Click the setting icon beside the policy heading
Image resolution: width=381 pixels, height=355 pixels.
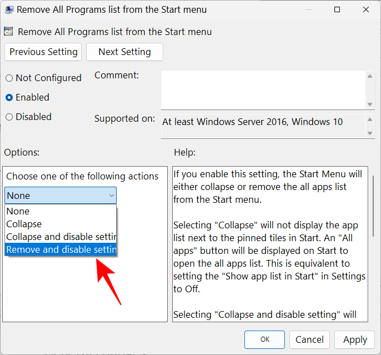pos(9,32)
